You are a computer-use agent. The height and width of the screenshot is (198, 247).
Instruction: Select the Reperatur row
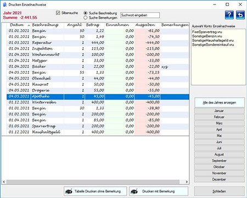(98, 43)
